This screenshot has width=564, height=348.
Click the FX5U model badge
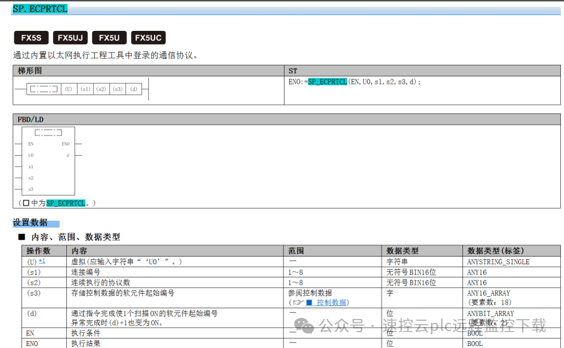click(x=109, y=38)
